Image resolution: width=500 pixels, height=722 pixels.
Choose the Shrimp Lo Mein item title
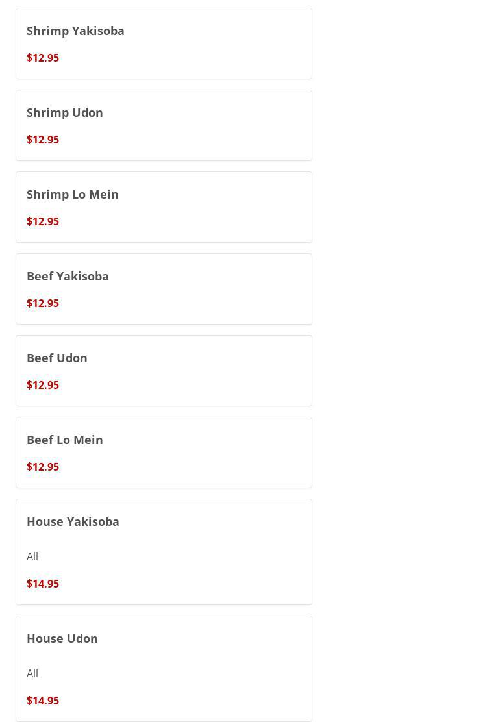pyautogui.click(x=73, y=194)
